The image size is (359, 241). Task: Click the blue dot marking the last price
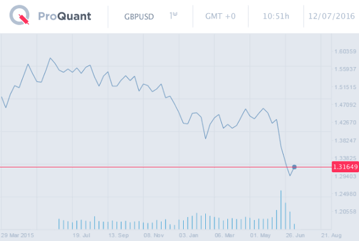tap(294, 167)
